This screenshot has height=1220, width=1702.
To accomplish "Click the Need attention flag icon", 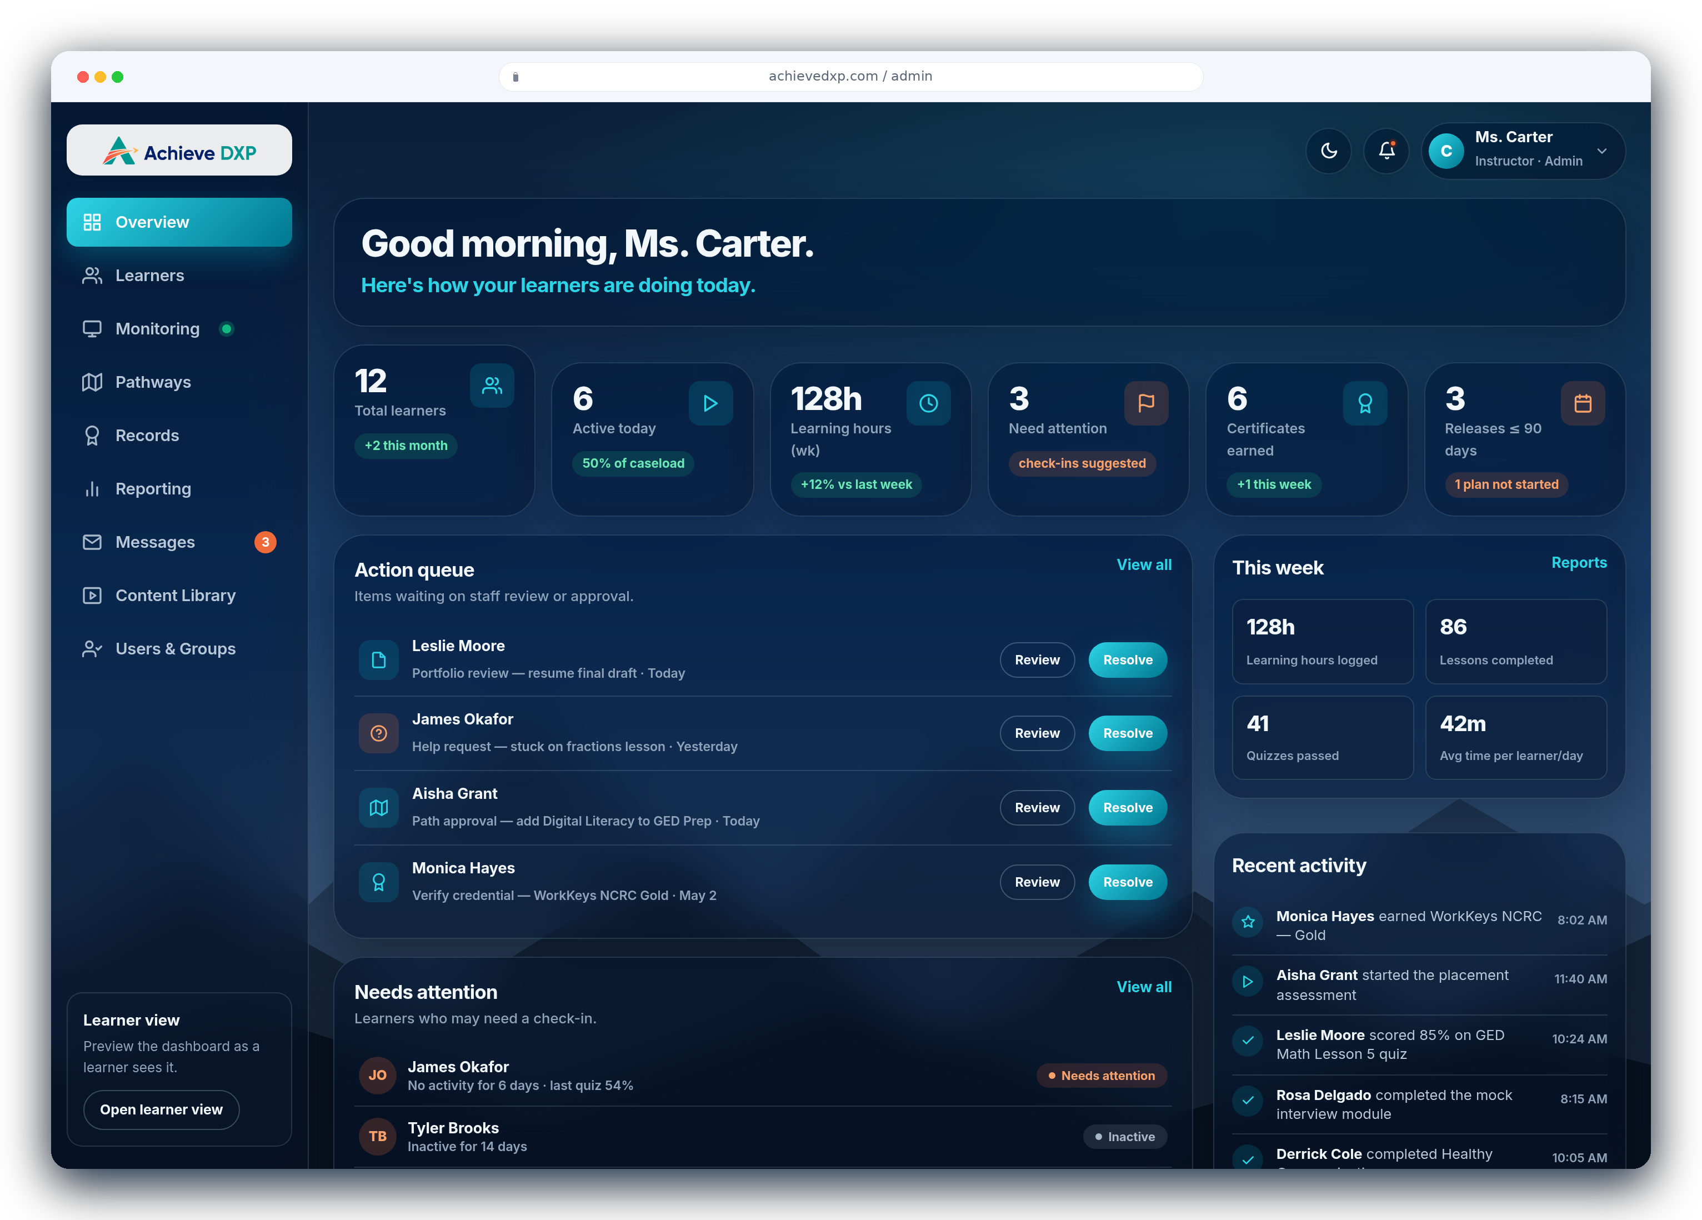I will click(1146, 404).
